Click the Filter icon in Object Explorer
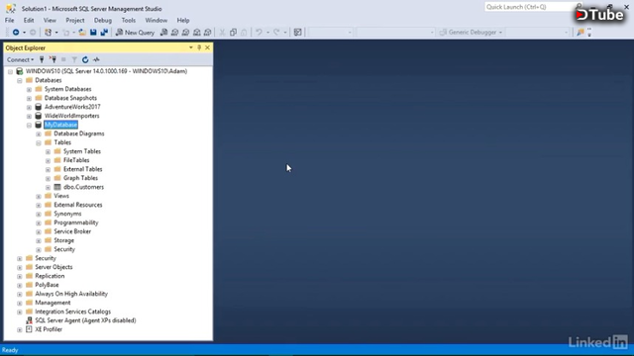634x356 pixels. click(x=74, y=59)
